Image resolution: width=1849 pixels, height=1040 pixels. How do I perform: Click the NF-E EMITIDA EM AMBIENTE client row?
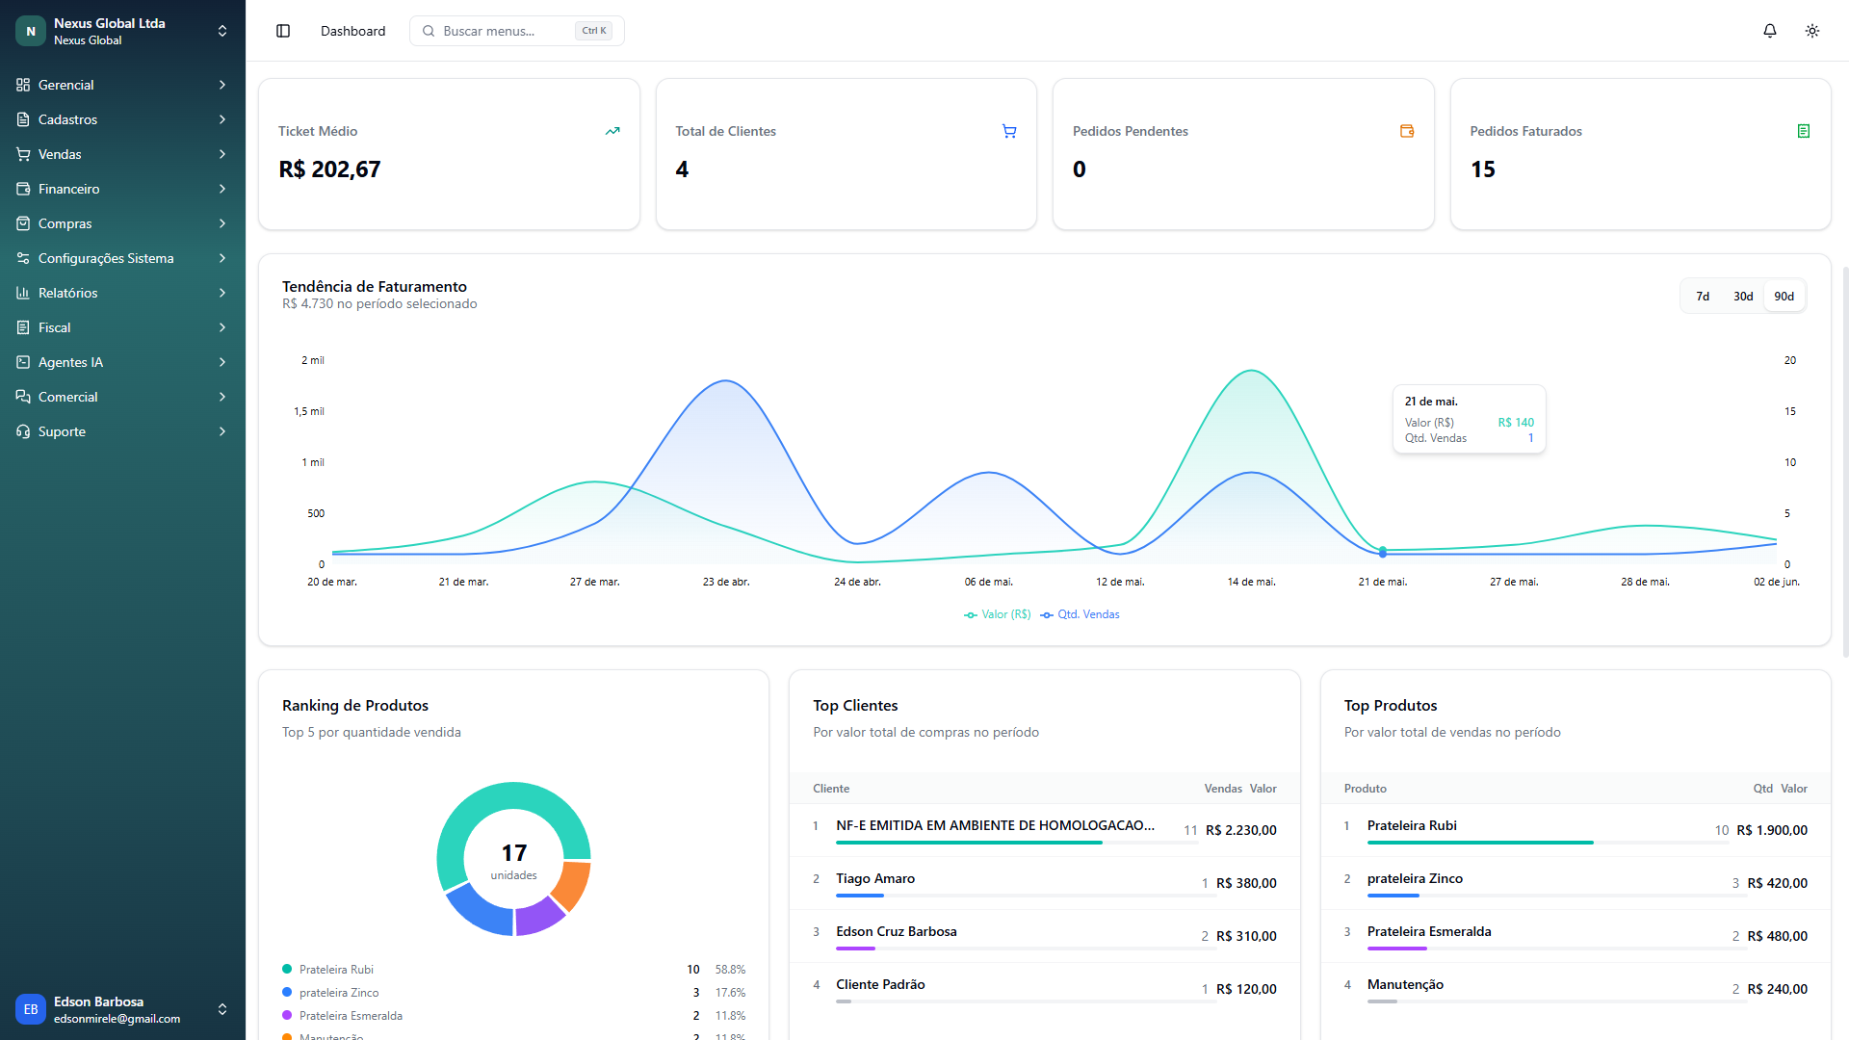point(1045,830)
